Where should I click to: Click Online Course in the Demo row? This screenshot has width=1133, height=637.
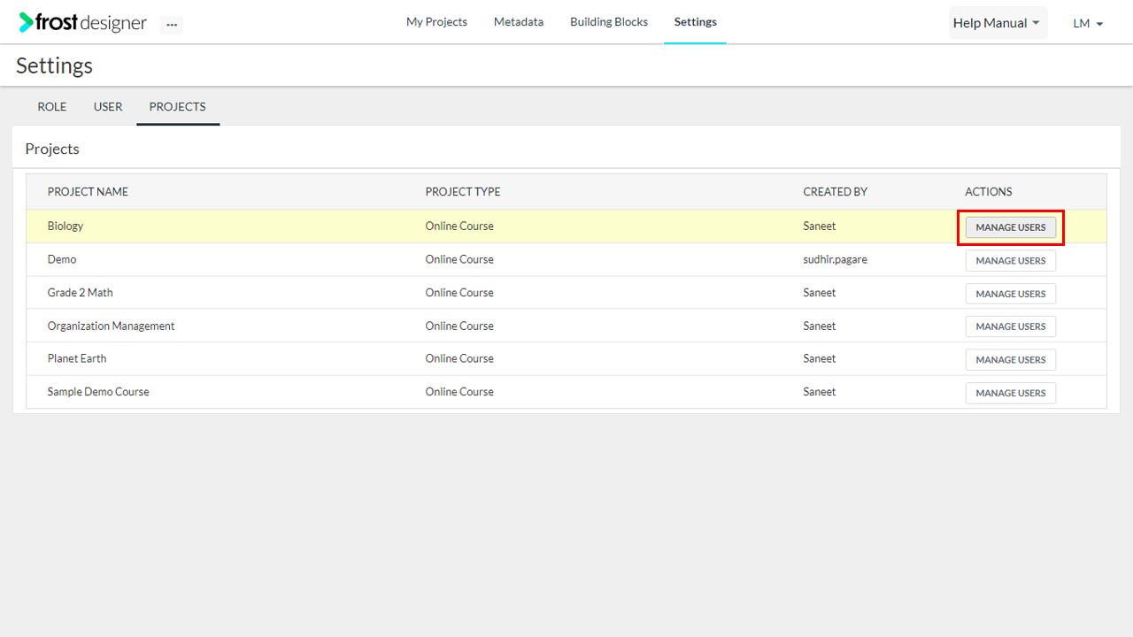click(x=459, y=259)
